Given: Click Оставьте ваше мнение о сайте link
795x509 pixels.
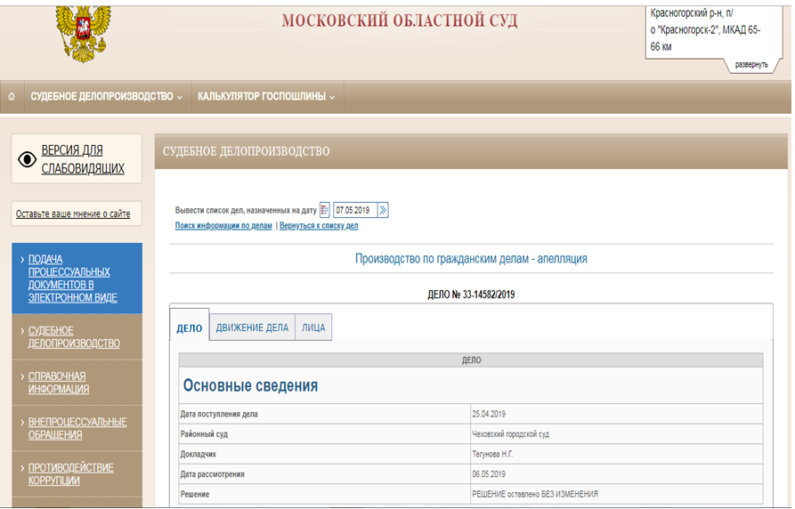Looking at the screenshot, I should [x=73, y=214].
